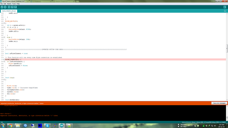Collapse the code fold at line 161
Viewport: 228px width, 128px height.
[4, 23]
